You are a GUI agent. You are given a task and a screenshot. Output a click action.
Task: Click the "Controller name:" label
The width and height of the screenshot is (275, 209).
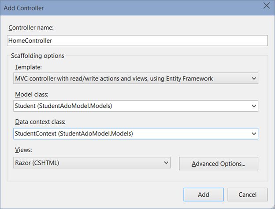pos(30,28)
